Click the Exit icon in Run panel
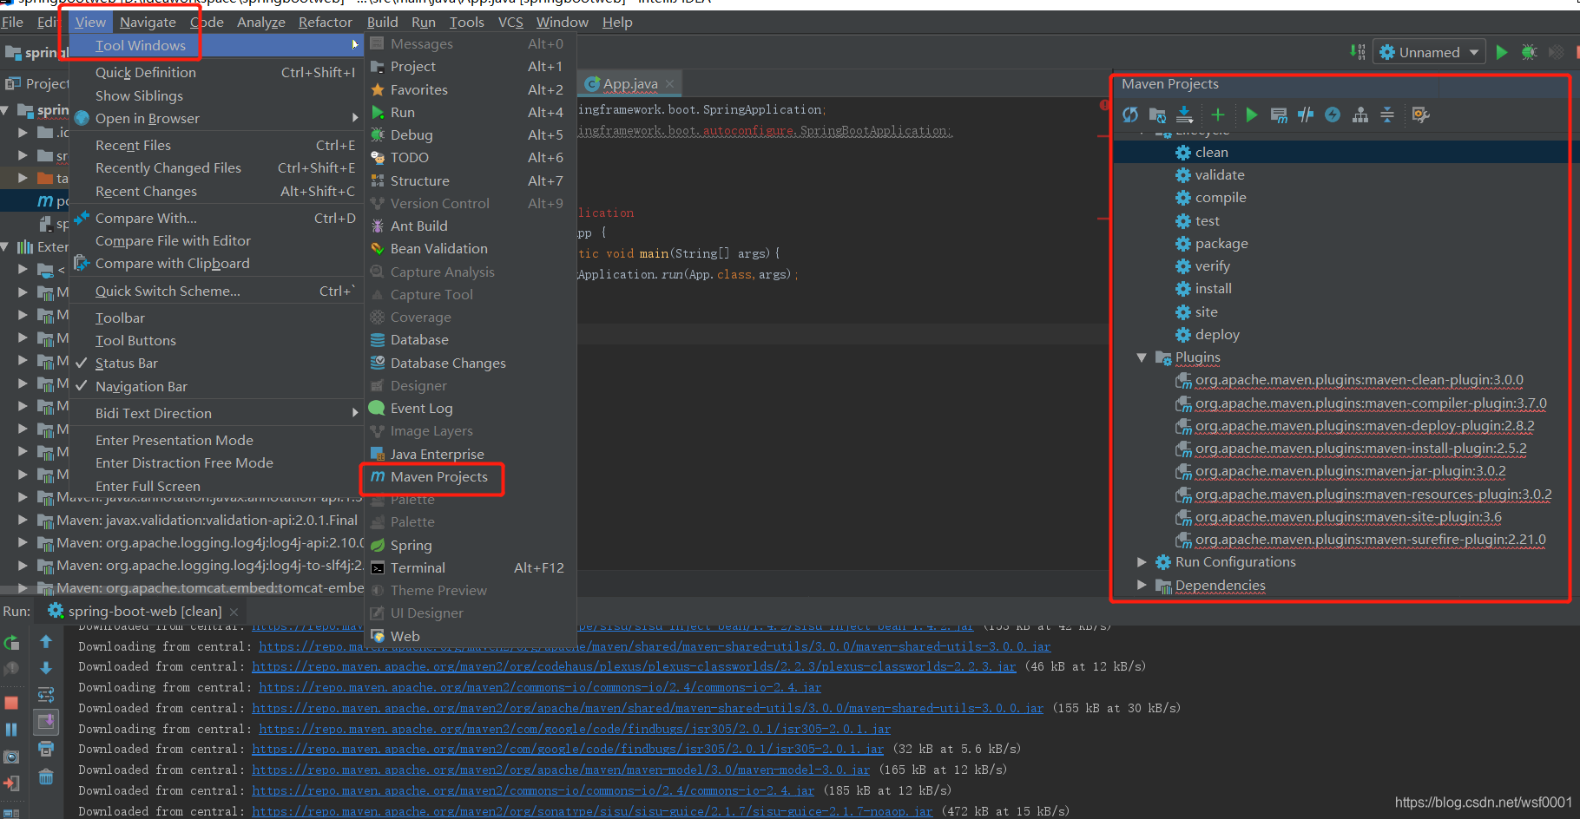The image size is (1580, 819). (11, 783)
